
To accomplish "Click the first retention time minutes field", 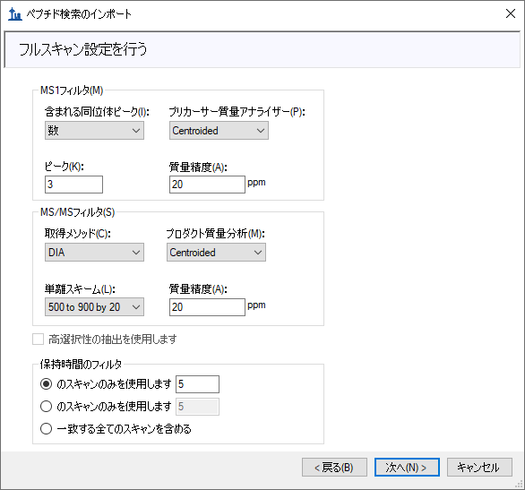I will pos(197,384).
